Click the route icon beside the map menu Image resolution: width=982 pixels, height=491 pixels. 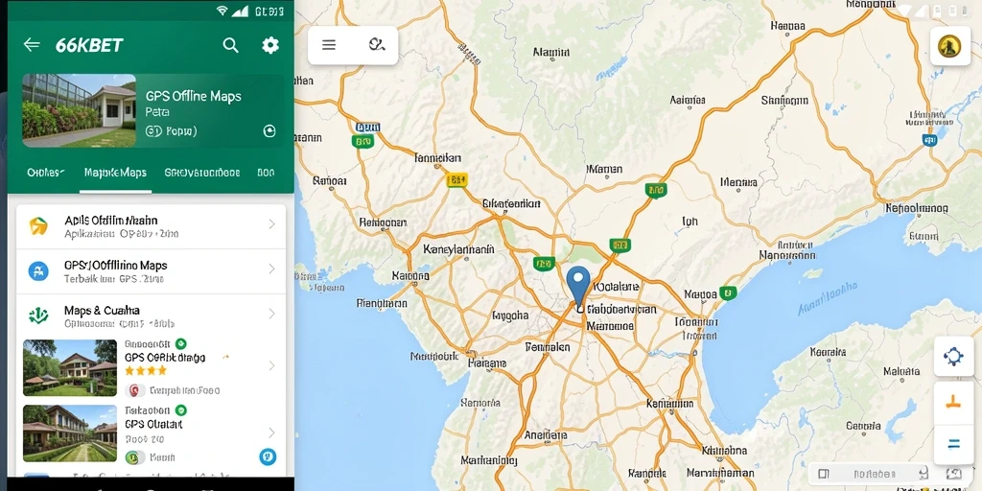[376, 44]
